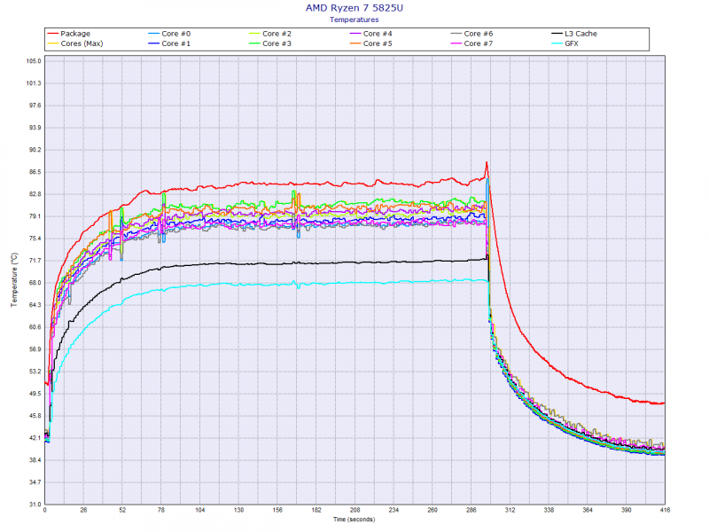The height and width of the screenshot is (532, 709).
Task: Click the Core #7 legend label
Action: (x=479, y=43)
